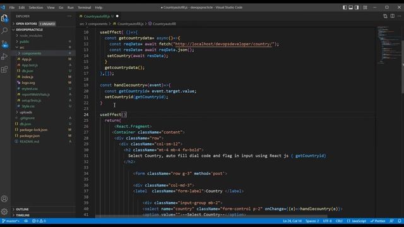
Task: Expand the Open Editors section
Action: point(44,24)
